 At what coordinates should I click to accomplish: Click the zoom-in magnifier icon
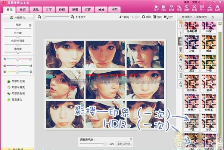point(72,17)
